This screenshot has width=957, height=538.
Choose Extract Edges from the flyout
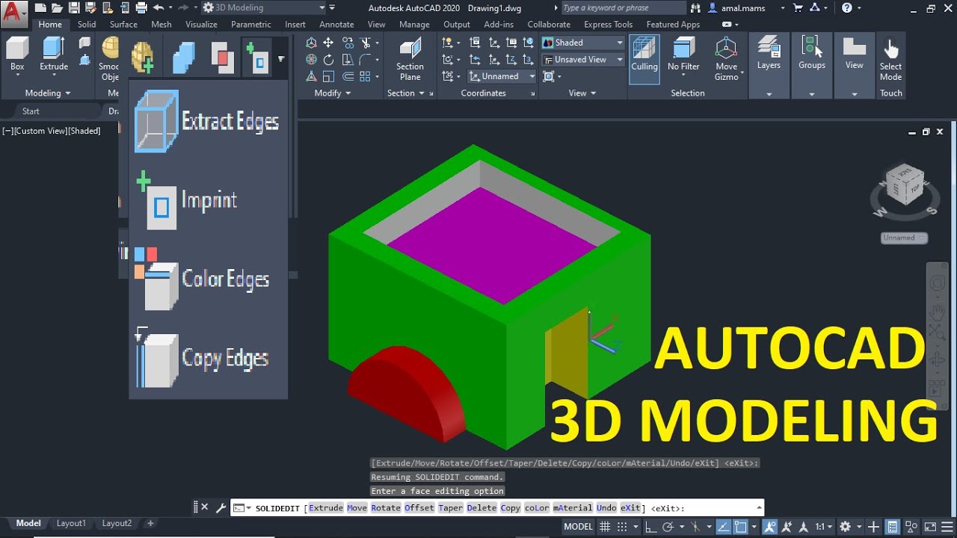click(208, 121)
